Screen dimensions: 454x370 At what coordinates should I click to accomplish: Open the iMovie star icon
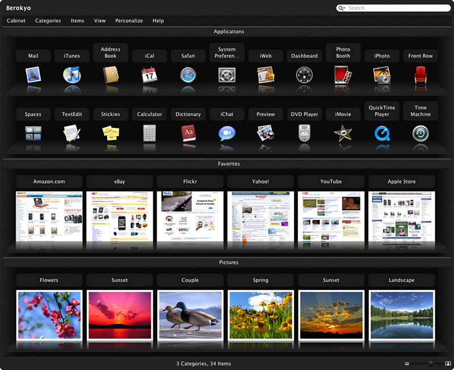343,133
